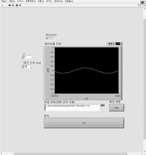Open the 보기(V) menu
This screenshot has width=146, height=155.
pyautogui.click(x=21, y=1)
